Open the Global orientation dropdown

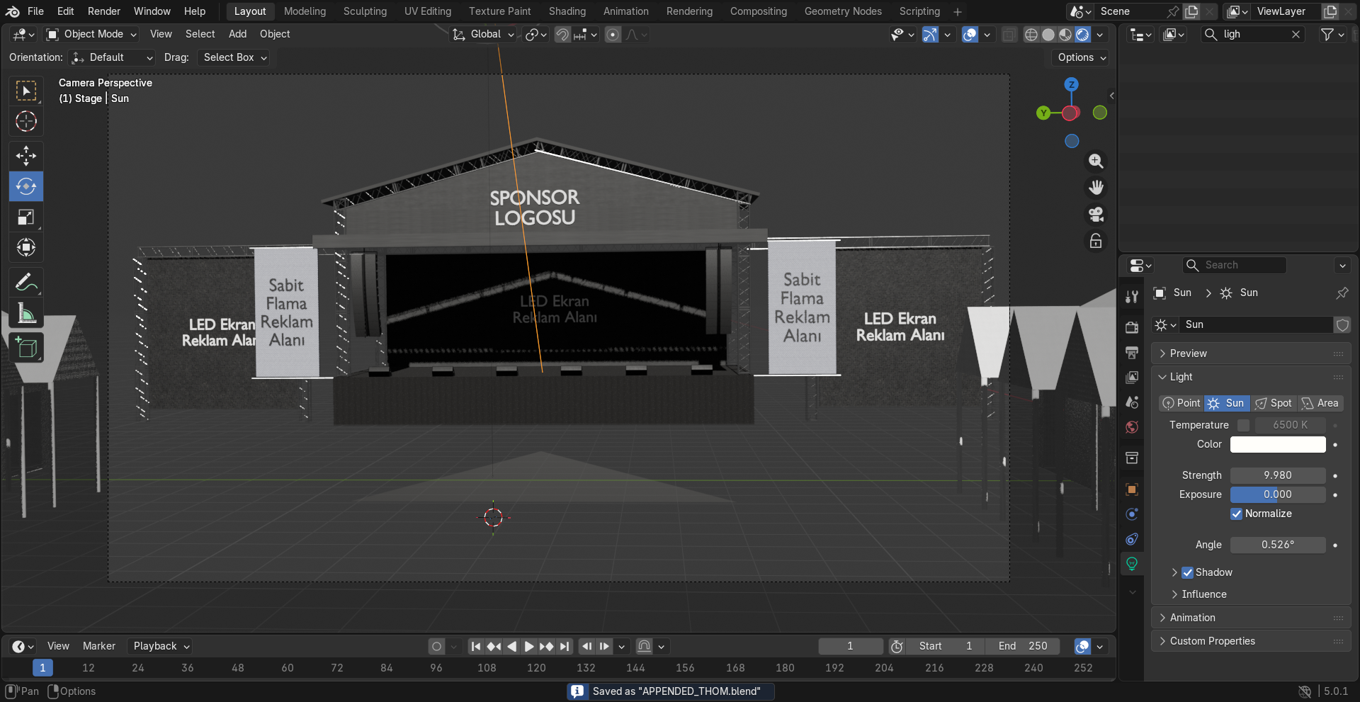pyautogui.click(x=484, y=34)
